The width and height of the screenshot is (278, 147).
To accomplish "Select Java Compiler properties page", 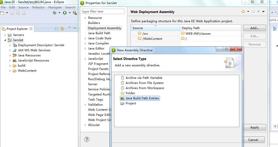I will click(99, 43).
